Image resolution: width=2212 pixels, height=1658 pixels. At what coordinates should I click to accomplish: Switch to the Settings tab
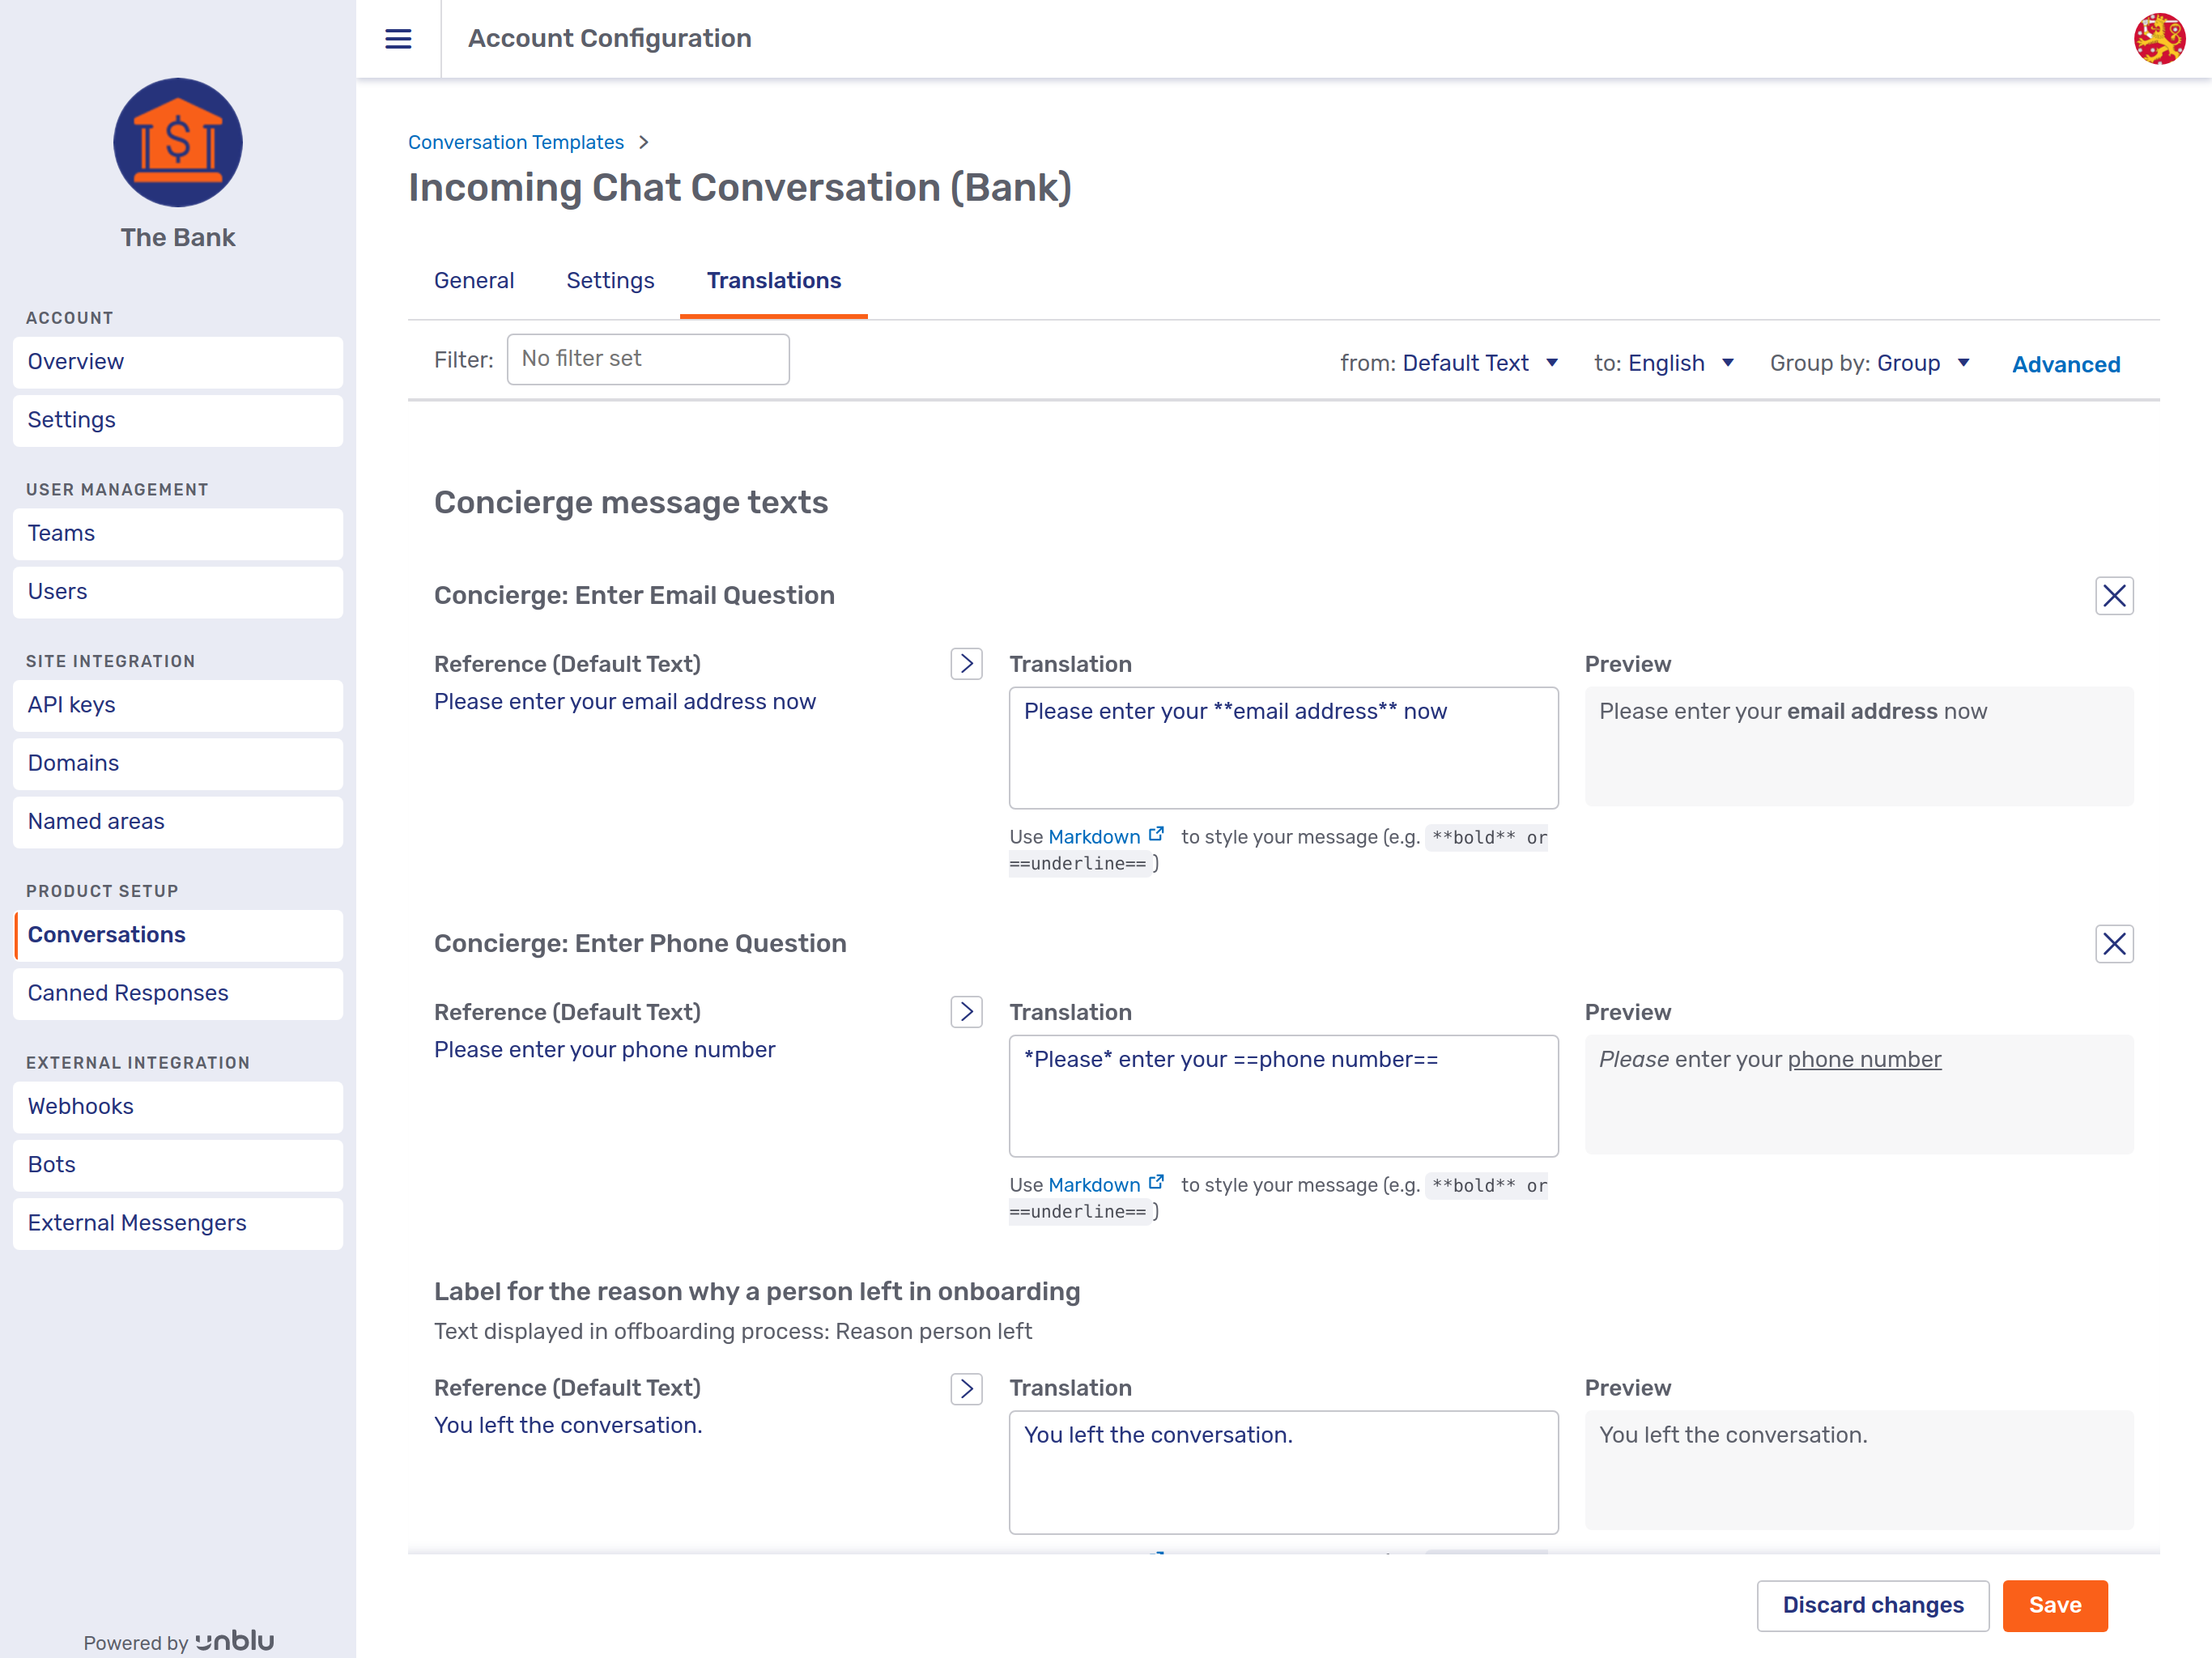click(x=610, y=281)
